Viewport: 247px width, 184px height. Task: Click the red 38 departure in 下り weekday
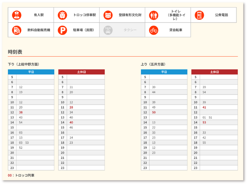[21, 113]
